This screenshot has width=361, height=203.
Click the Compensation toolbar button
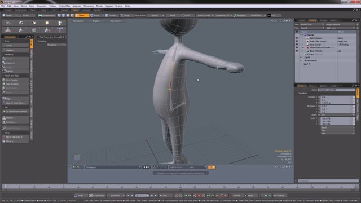click(46, 15)
